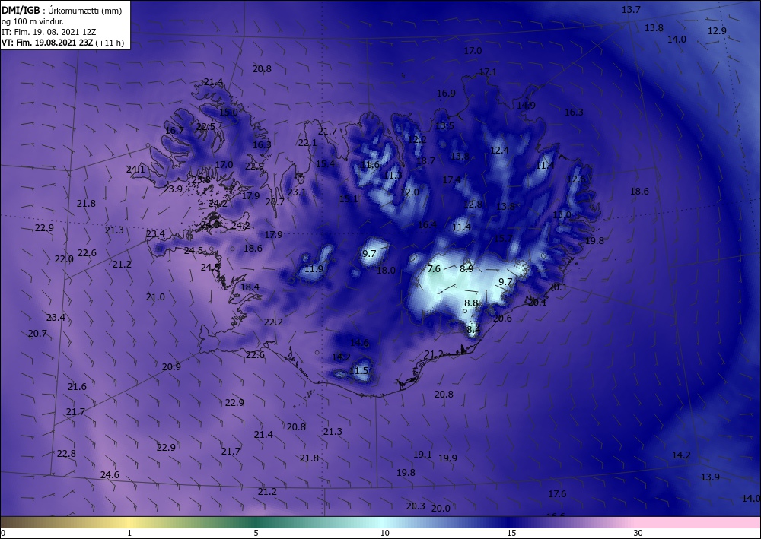Click the 8.9 value on the map
The image size is (761, 539).
click(x=466, y=268)
